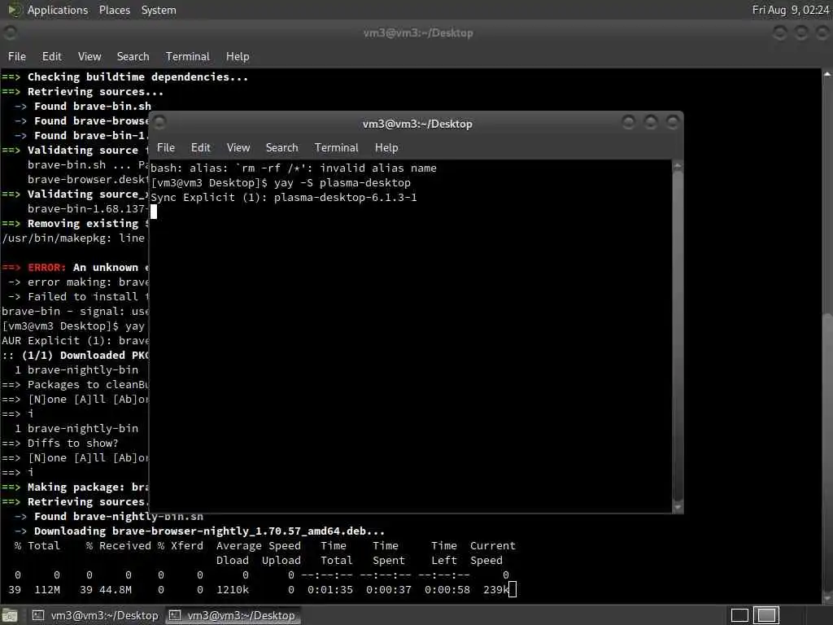Close the background terminal window
Screen dimensions: 833x625
coord(822,33)
